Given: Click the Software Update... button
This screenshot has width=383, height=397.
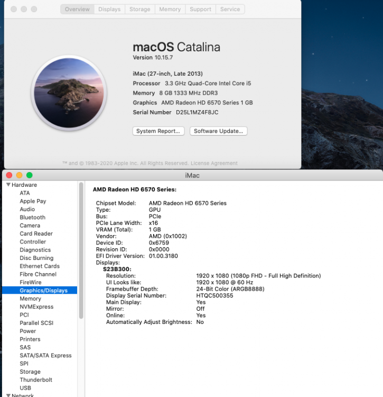Looking at the screenshot, I should 219,131.
